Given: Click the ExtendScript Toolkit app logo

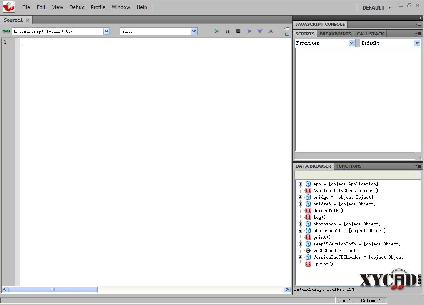Looking at the screenshot, I should pyautogui.click(x=9, y=7).
